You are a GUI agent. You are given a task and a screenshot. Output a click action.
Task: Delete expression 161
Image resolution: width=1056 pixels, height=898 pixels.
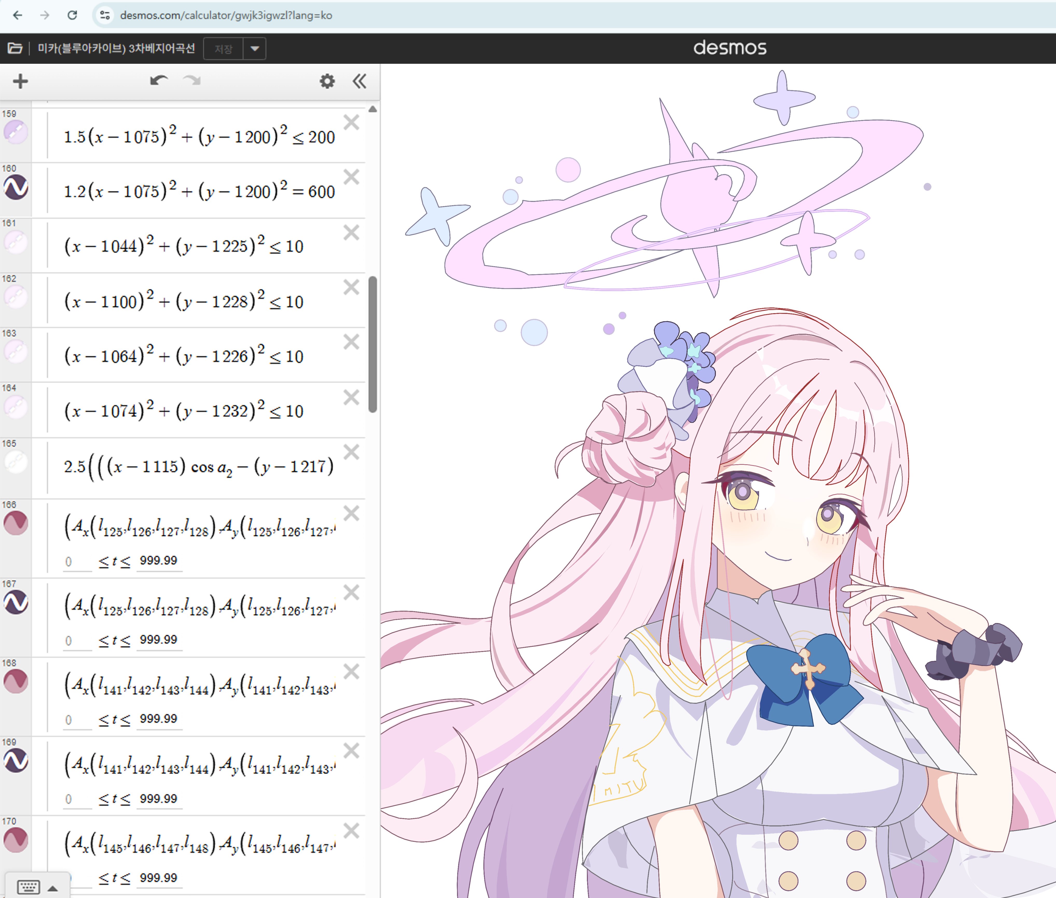(352, 232)
